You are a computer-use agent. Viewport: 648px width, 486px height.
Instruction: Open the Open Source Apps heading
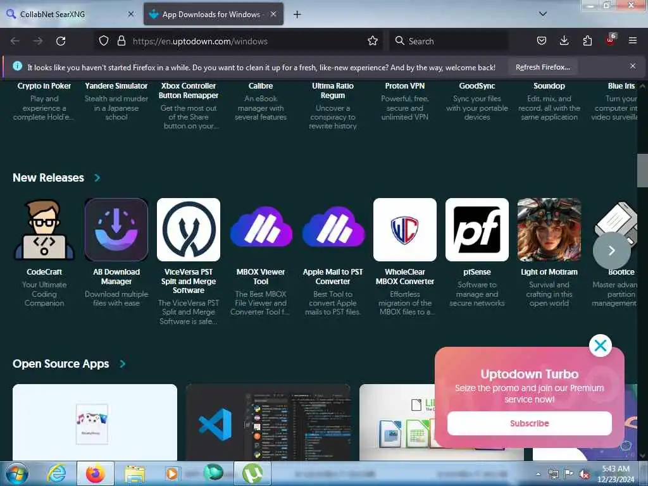coord(61,364)
